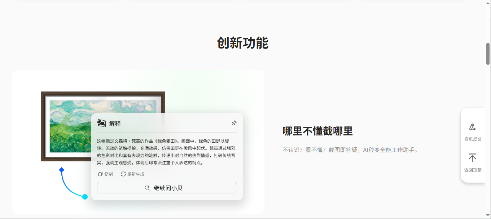Click the explanation paragraph about 绿色麦田
Viewport: 491px width, 219px height.
pos(166,152)
